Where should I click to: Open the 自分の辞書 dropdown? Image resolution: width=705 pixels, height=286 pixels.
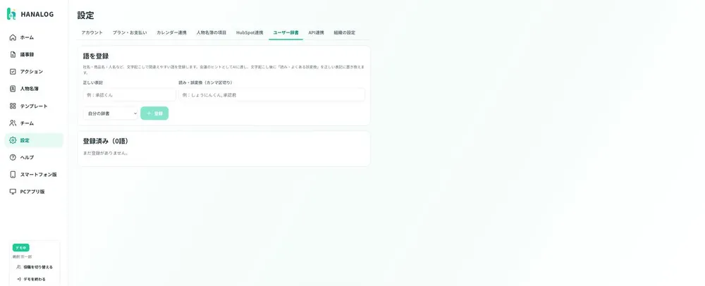pyautogui.click(x=111, y=113)
